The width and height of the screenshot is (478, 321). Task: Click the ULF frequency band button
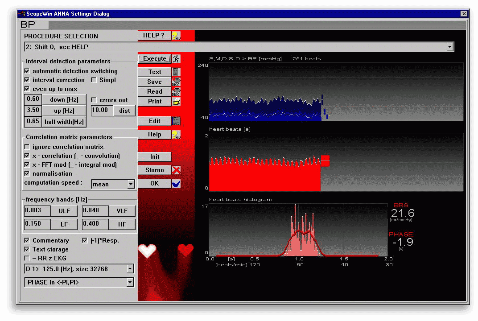tap(64, 211)
